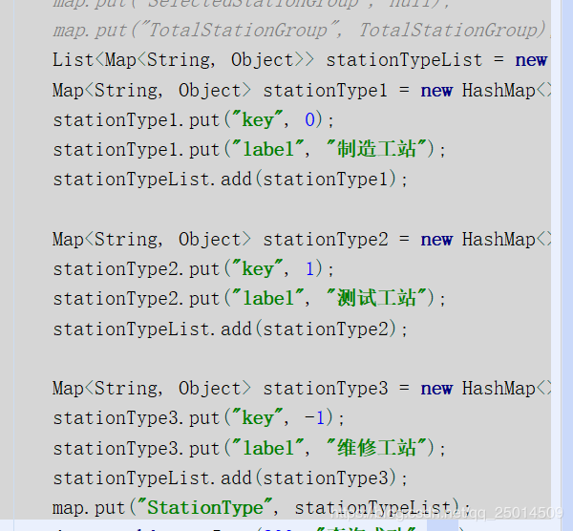Click the stationTypeList declaration on the List line
This screenshot has height=531, width=573.
click(x=404, y=60)
